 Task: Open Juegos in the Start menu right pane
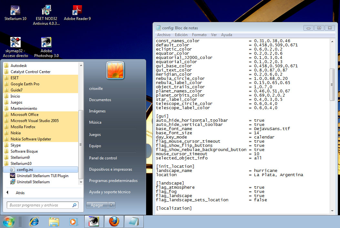(95, 135)
